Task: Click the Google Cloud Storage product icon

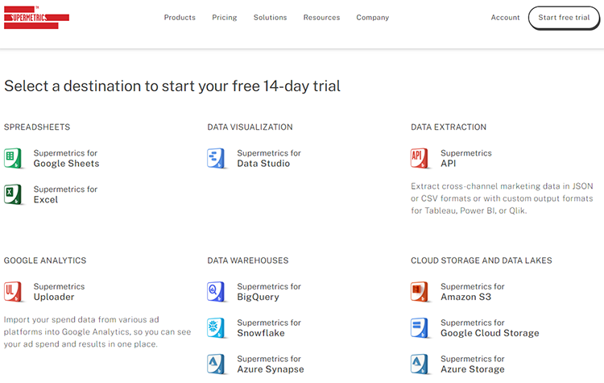Action: point(420,328)
